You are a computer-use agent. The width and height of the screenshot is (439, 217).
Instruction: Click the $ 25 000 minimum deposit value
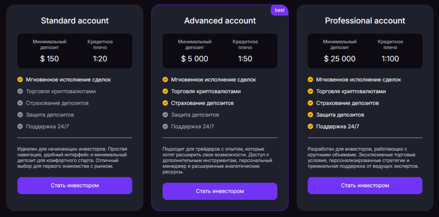(340, 59)
